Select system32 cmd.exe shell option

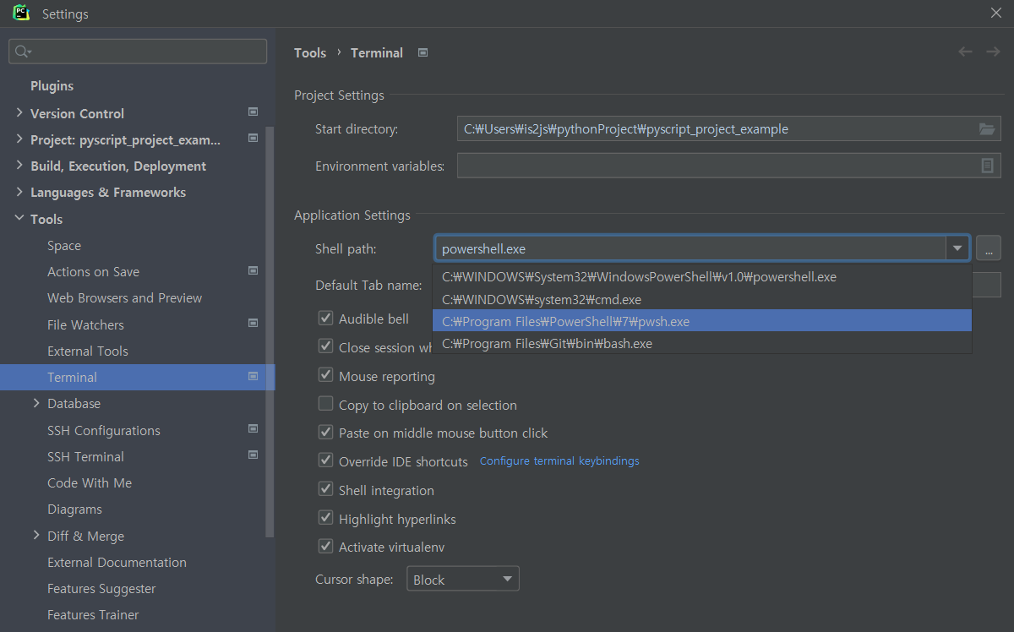(702, 299)
